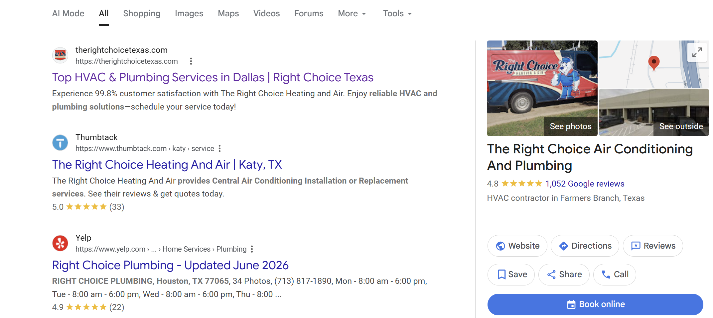
Task: Click the star speech-bubble Reviews icon
Action: click(636, 246)
